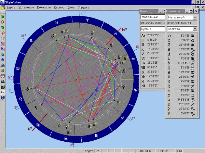Open the Сервис menu
This screenshot has width=205, height=153.
[x=59, y=7]
